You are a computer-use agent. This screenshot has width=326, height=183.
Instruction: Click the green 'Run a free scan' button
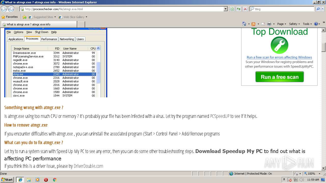[280, 77]
